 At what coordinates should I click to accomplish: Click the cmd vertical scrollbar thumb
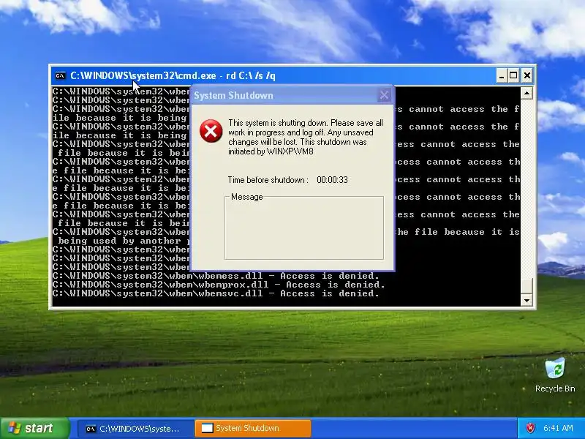pyautogui.click(x=526, y=285)
